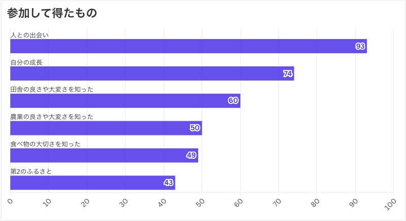Image resolution: width=406 pixels, height=221 pixels.
Task: Select the 田舎の良さや大変さを知った label text
Action: 52,90
